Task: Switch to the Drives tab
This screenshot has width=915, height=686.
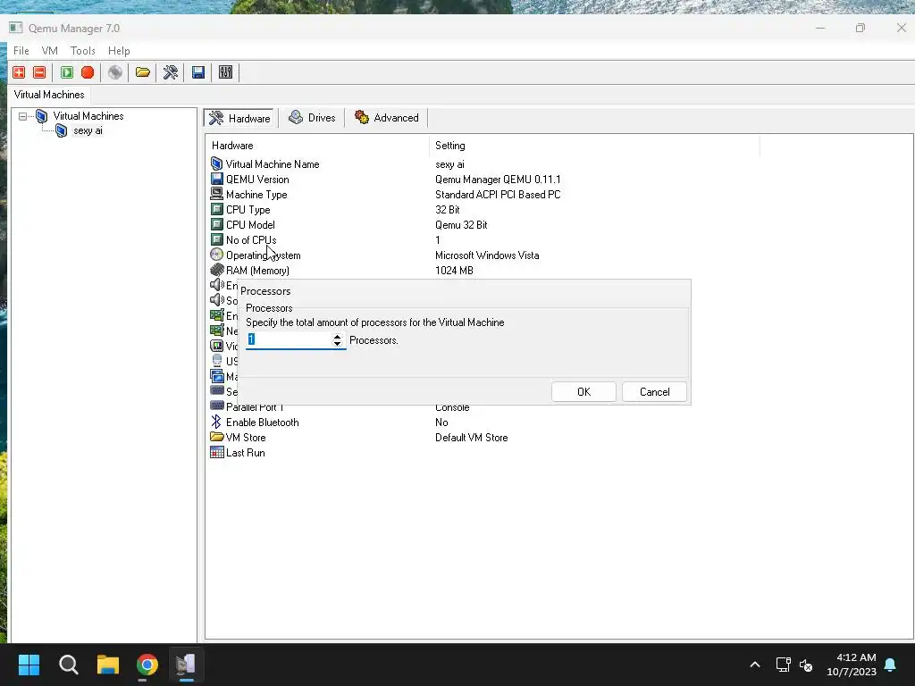Action: pyautogui.click(x=312, y=118)
